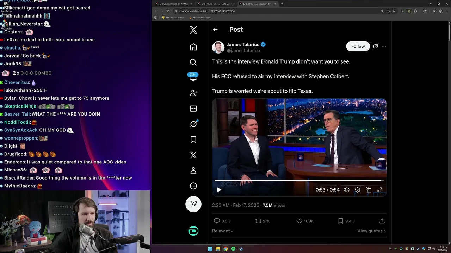451x253 pixels.
Task: Open the @jamestalarico handle link
Action: (243, 51)
